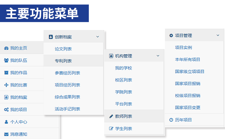225x139 pixels.
Task: Select 教师列表 menu item
Action: coord(134,116)
